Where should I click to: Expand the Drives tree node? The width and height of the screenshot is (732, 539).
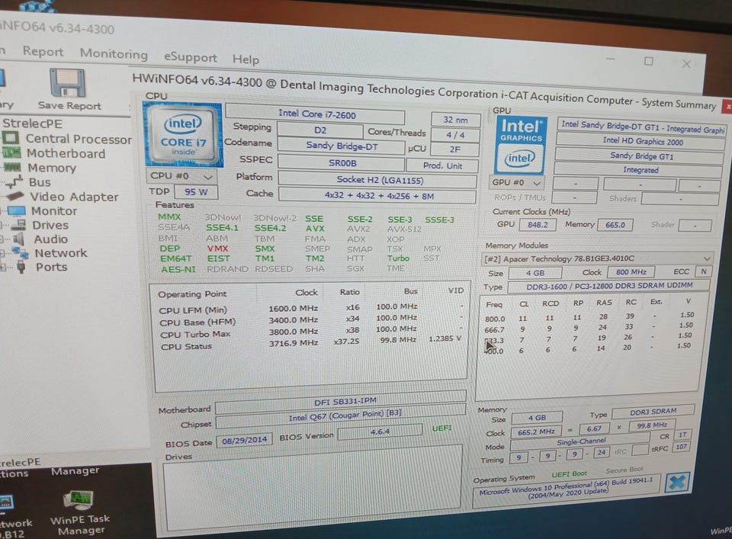[3, 225]
